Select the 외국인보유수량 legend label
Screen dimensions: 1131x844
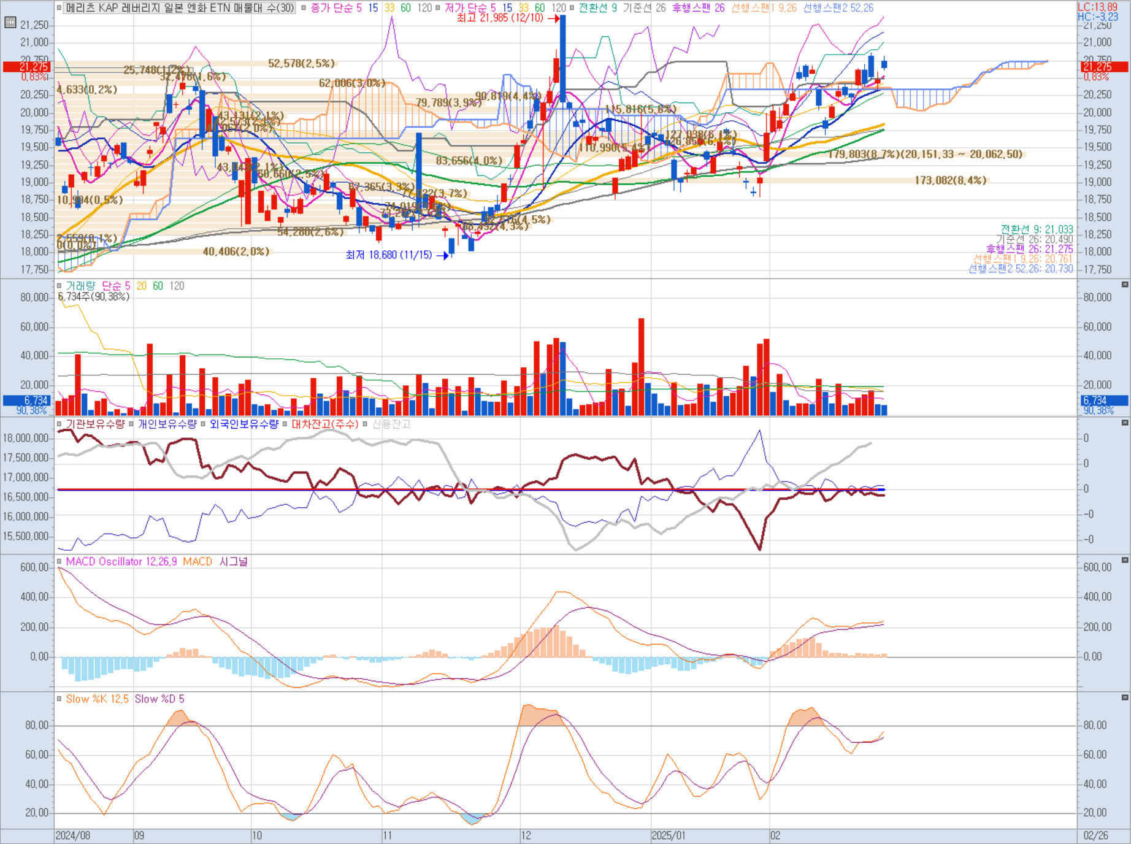coord(243,424)
